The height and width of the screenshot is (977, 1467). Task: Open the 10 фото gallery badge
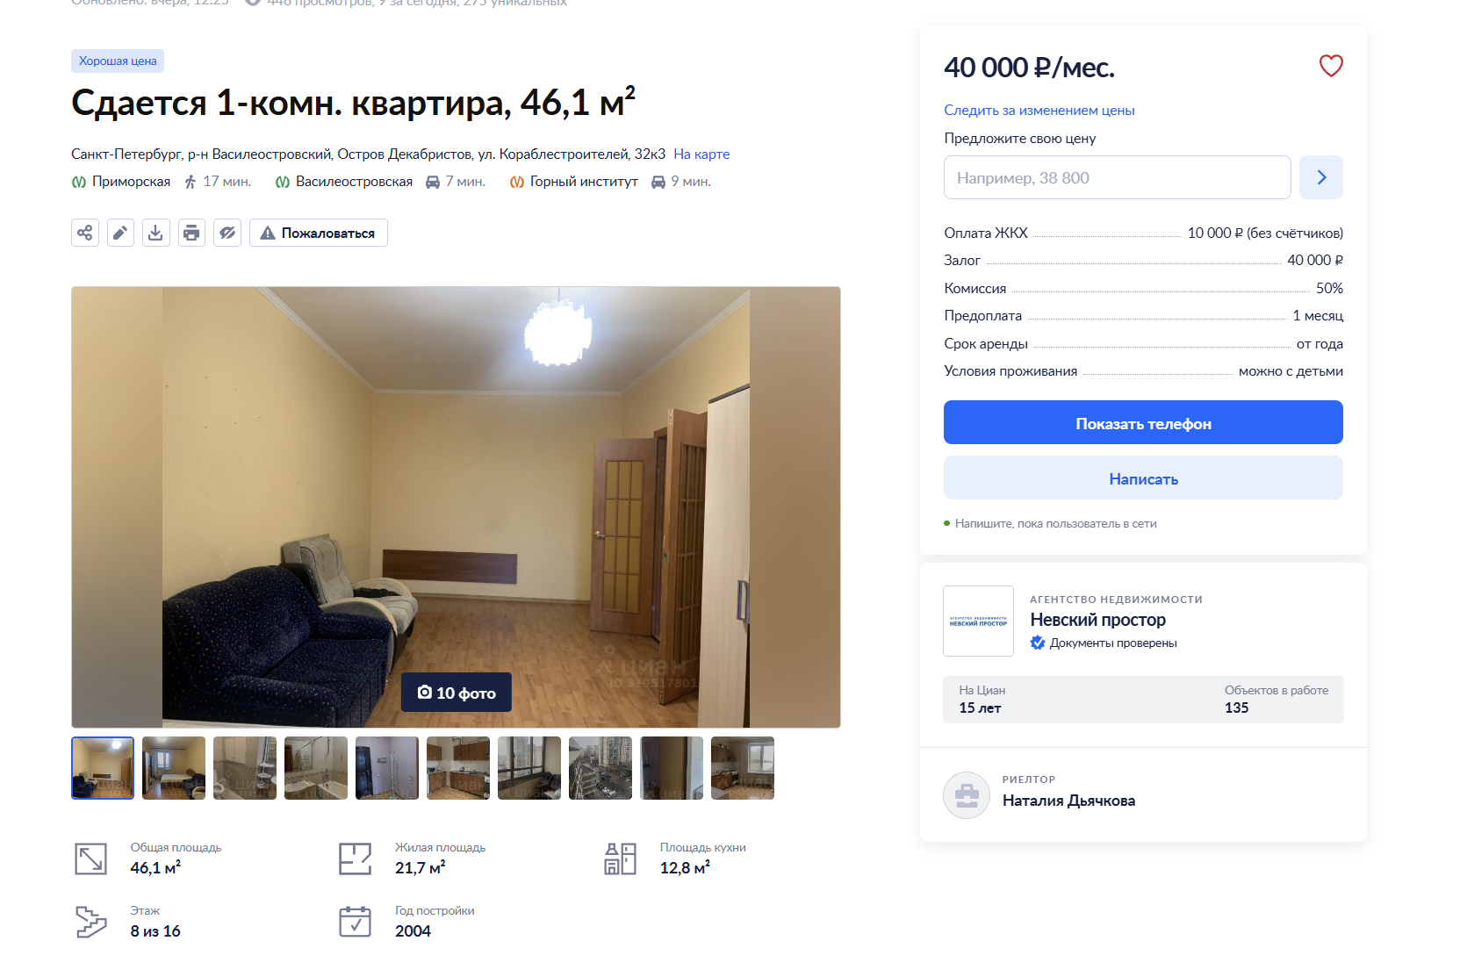pos(457,693)
